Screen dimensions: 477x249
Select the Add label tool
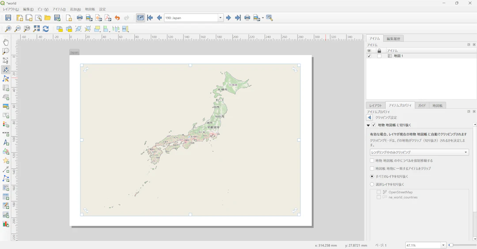[x=6, y=115]
